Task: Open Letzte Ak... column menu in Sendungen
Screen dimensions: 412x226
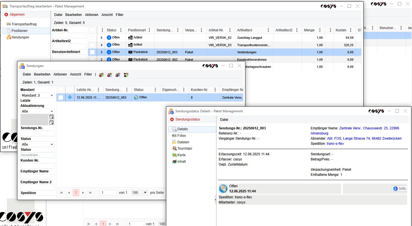Action: click(99, 89)
